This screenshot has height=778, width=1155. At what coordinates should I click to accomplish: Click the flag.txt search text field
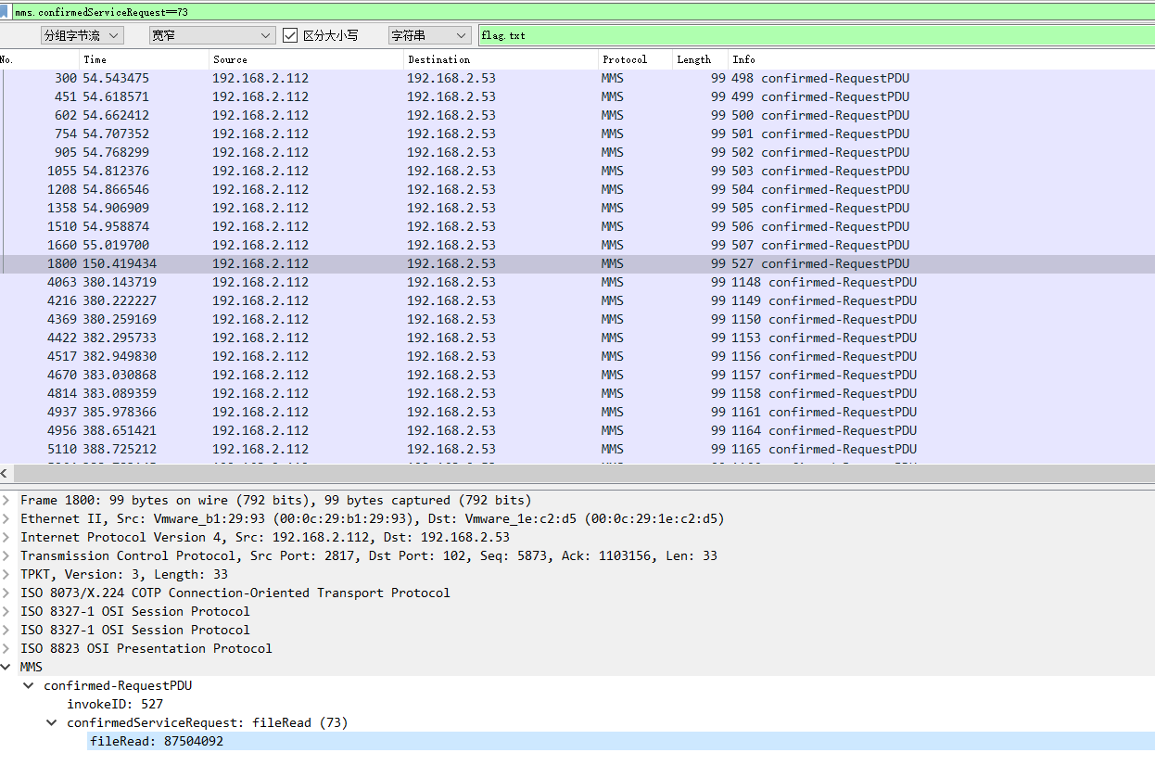pyautogui.click(x=816, y=35)
